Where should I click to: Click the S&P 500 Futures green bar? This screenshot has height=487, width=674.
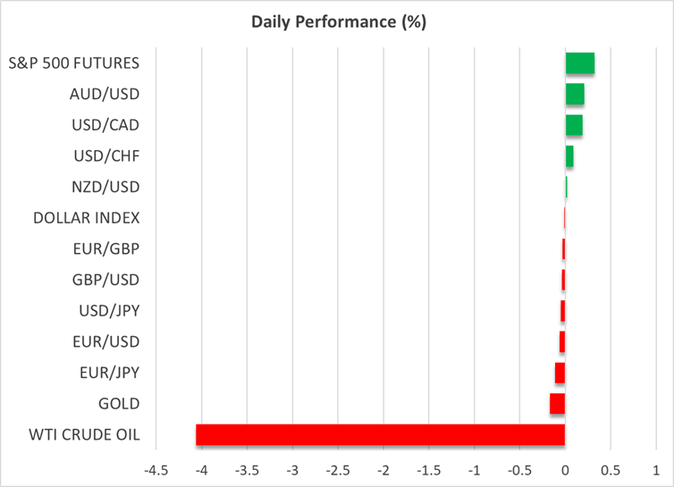click(x=579, y=63)
